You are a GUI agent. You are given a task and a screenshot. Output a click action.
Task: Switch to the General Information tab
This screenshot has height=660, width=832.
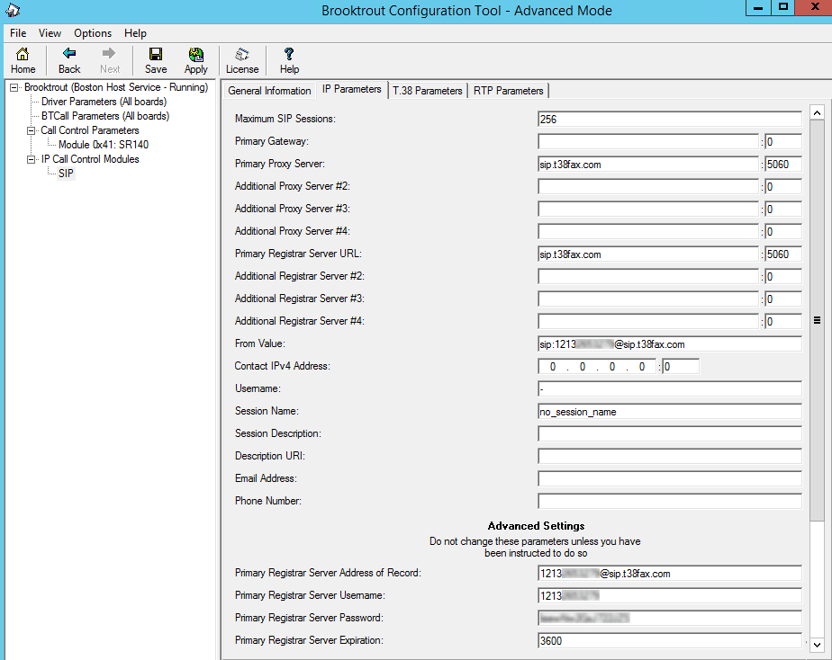click(269, 91)
